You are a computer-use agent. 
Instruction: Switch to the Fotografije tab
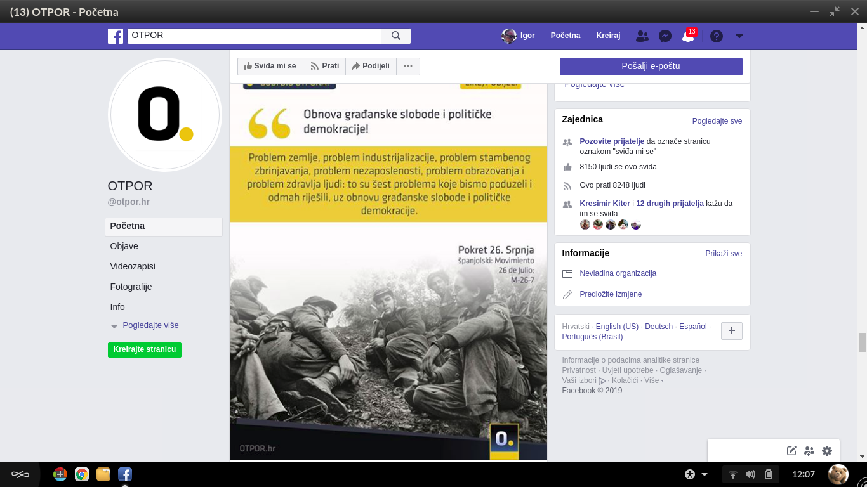[x=132, y=287]
